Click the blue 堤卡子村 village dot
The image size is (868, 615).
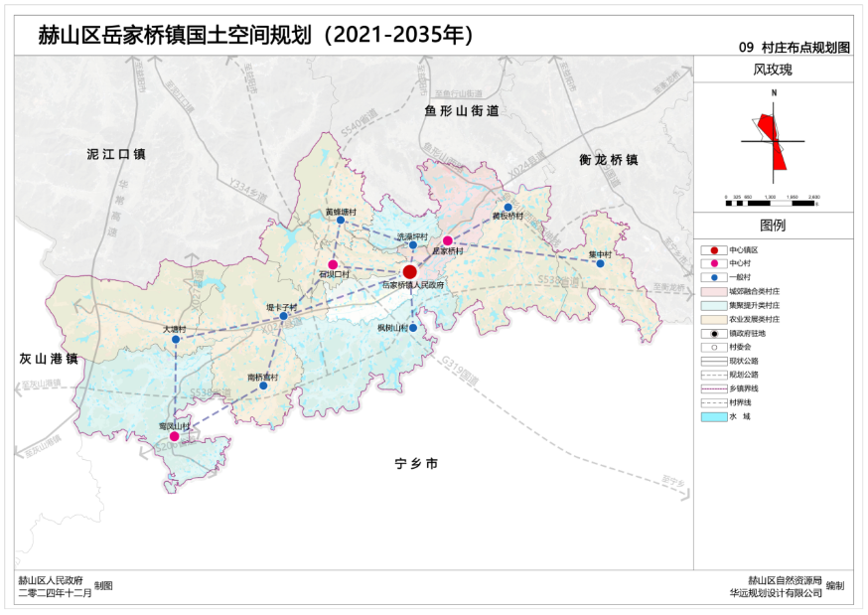coord(284,317)
